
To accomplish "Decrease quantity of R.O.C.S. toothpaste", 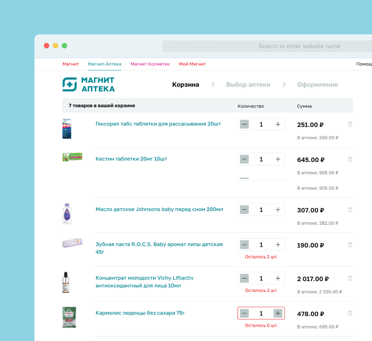I will click(245, 245).
